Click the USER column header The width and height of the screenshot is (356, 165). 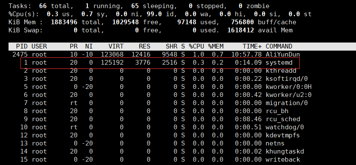tap(39, 46)
